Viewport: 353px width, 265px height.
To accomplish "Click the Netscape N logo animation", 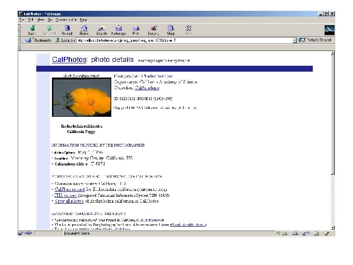I will click(329, 30).
